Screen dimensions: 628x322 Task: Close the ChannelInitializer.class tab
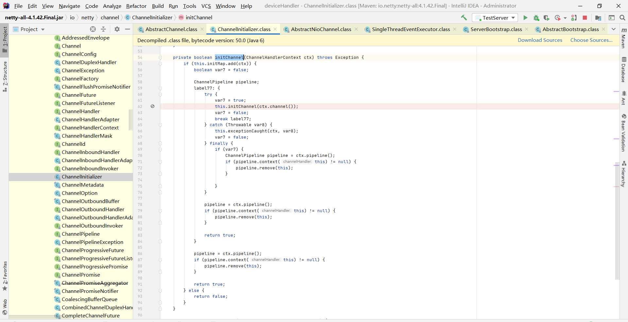point(275,29)
